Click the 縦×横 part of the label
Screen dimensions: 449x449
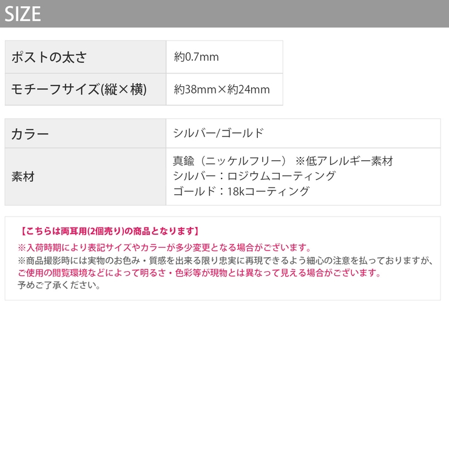(124, 89)
